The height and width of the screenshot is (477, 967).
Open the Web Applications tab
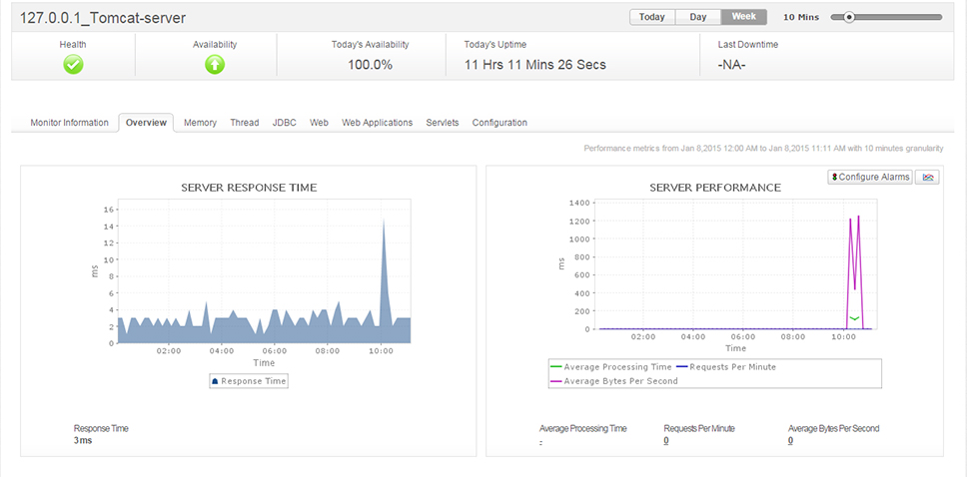click(x=378, y=123)
